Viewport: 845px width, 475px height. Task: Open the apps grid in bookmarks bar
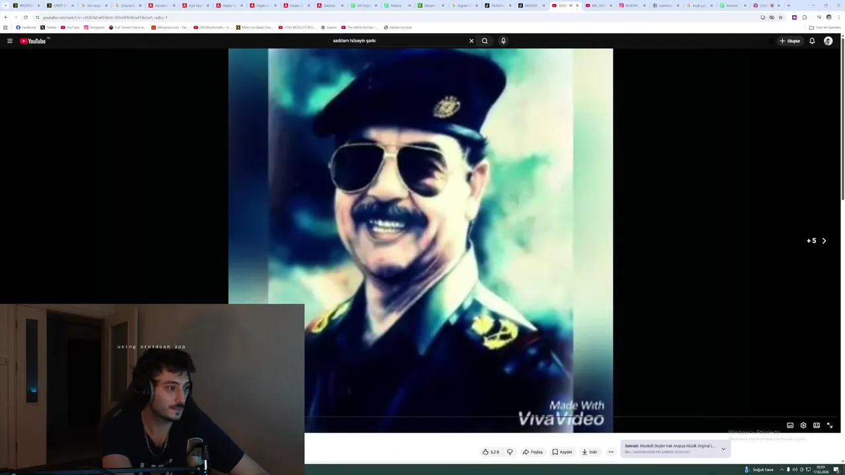point(6,28)
